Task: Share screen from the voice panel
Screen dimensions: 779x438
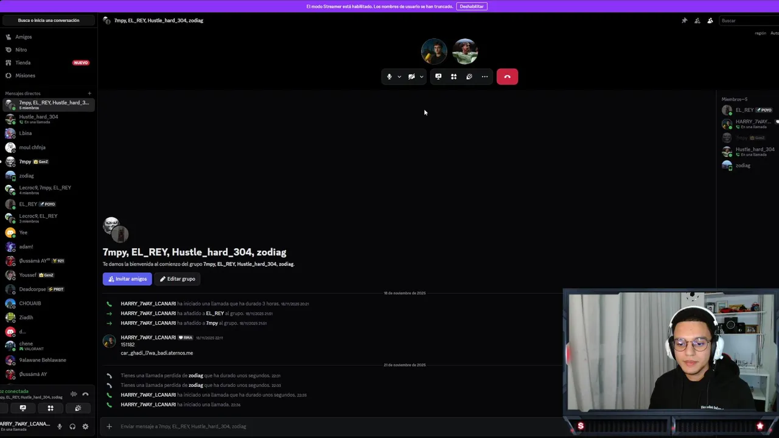Action: pos(23,408)
